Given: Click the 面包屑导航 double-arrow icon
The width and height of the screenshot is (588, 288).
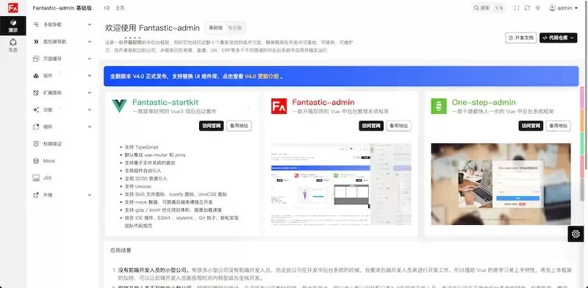Looking at the screenshot, I should 36,42.
